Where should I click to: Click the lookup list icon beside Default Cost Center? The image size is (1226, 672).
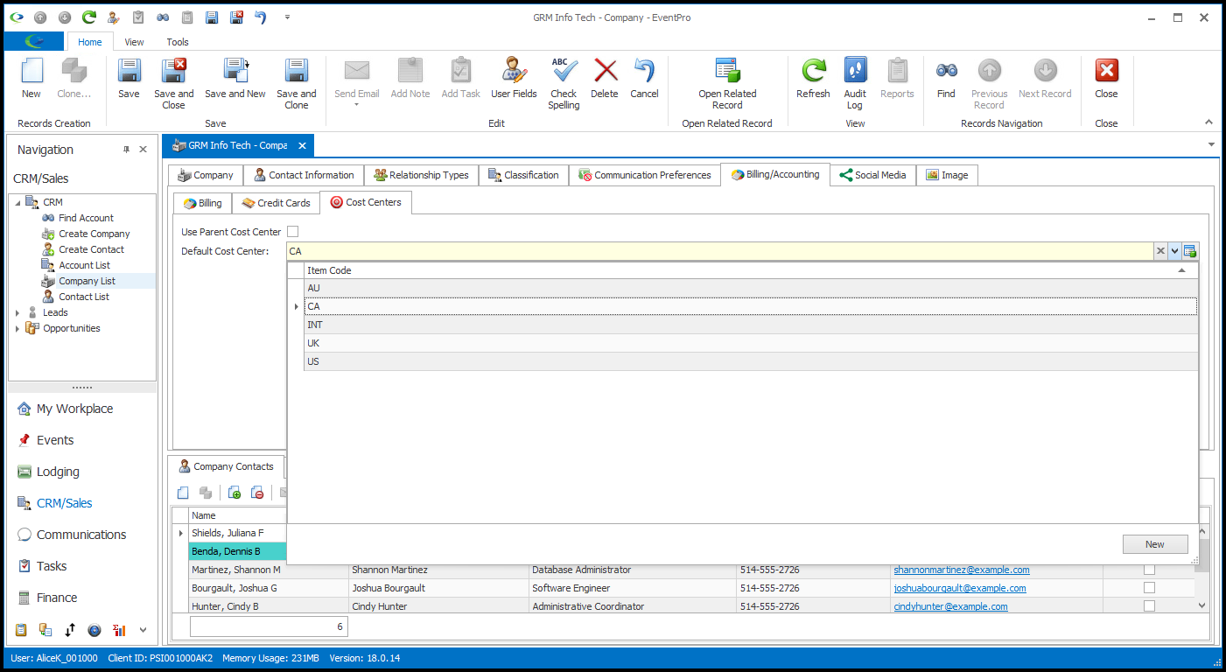point(1189,251)
